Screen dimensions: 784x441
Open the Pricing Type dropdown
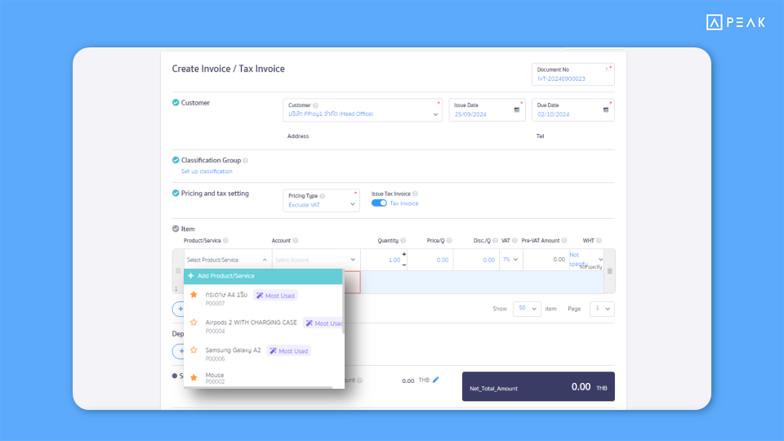[321, 201]
